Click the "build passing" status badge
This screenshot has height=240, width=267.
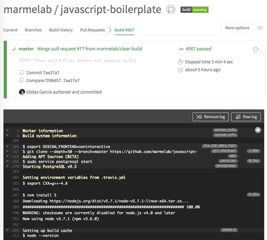tap(194, 10)
